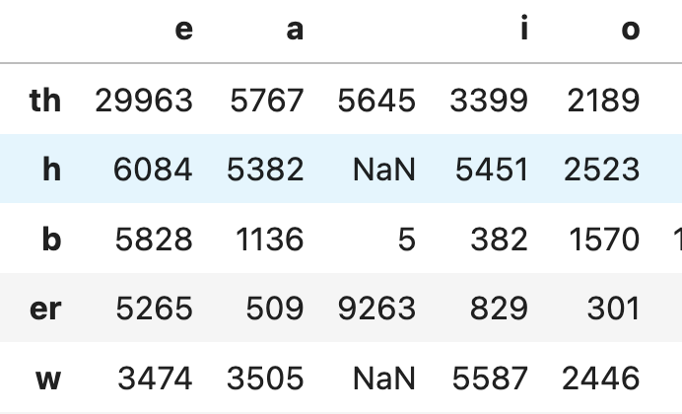
Task: Click the row label 'th'
Action: coord(45,100)
